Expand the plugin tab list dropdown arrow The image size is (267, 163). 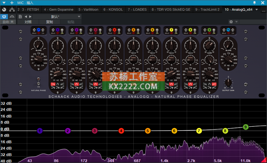[257, 9]
